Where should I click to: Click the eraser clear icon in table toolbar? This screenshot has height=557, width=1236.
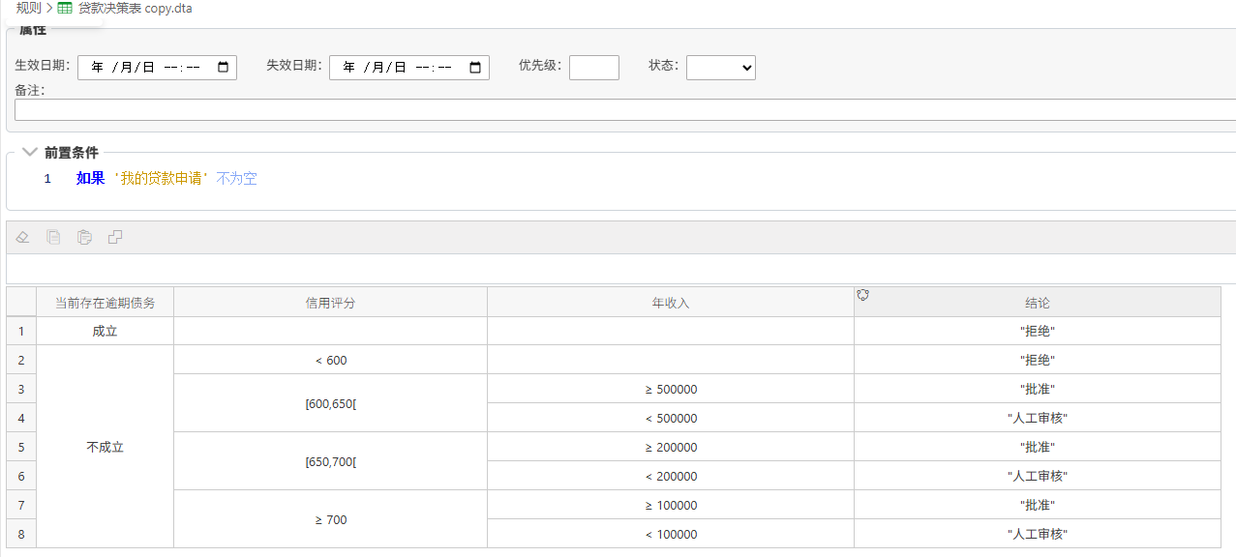coord(23,237)
